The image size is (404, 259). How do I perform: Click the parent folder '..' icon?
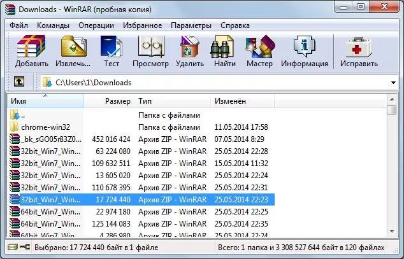(15, 115)
